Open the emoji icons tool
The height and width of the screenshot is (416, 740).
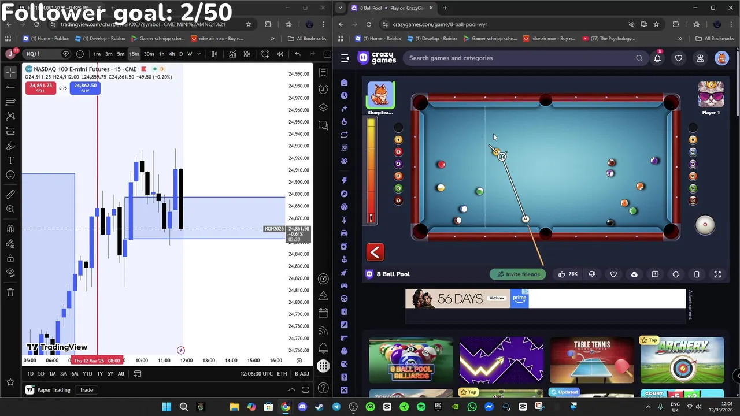10,174
